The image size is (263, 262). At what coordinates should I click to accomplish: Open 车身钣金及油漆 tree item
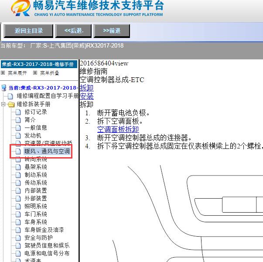coord(44,230)
